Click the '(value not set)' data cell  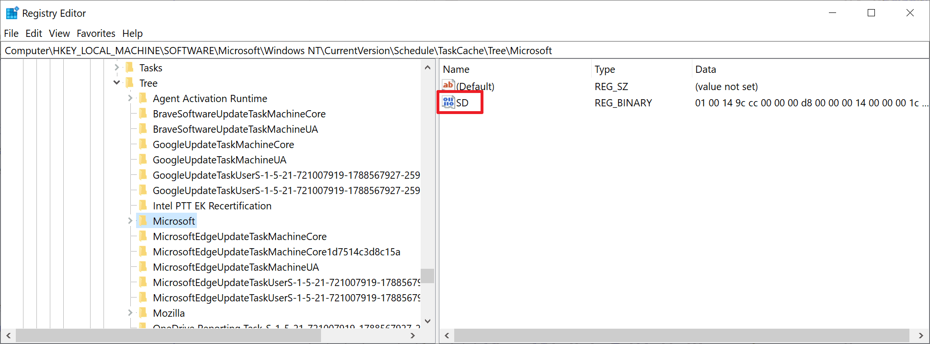point(726,87)
